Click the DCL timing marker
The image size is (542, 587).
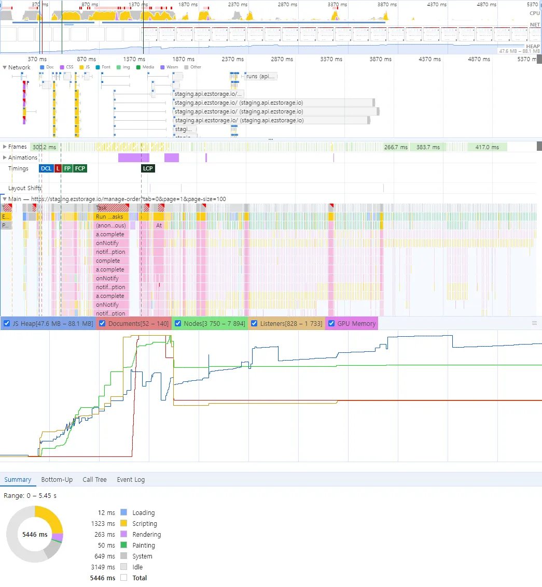coord(46,168)
